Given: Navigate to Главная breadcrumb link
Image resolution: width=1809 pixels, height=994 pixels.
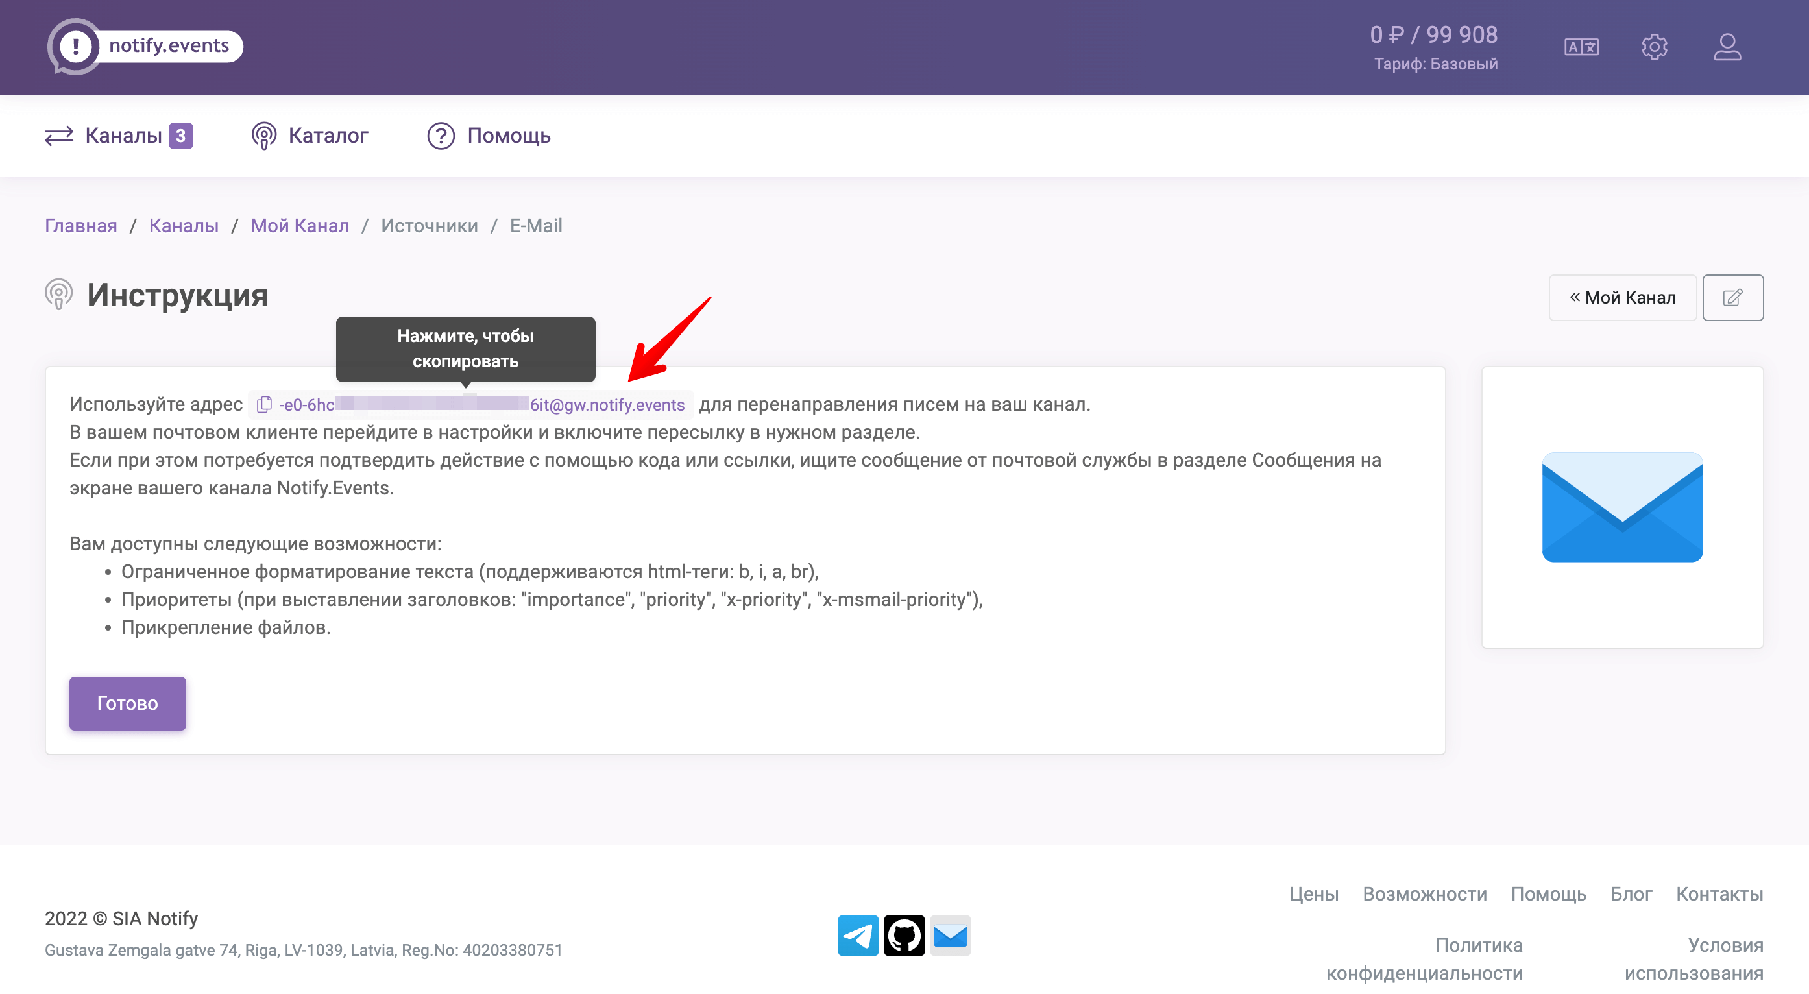Looking at the screenshot, I should click(80, 225).
